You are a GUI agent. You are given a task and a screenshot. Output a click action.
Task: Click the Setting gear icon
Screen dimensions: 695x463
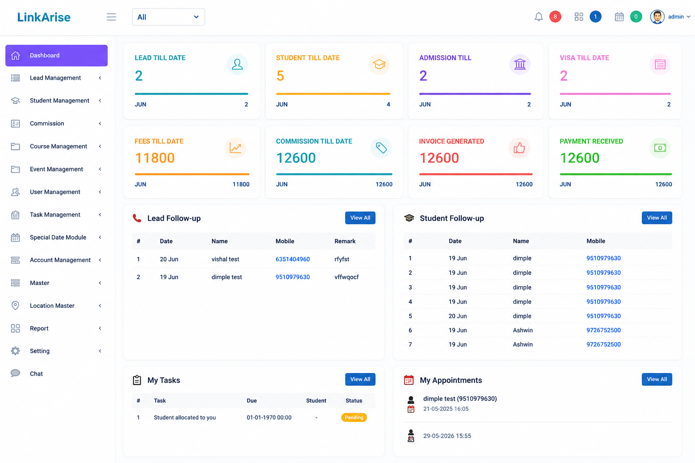click(x=15, y=351)
